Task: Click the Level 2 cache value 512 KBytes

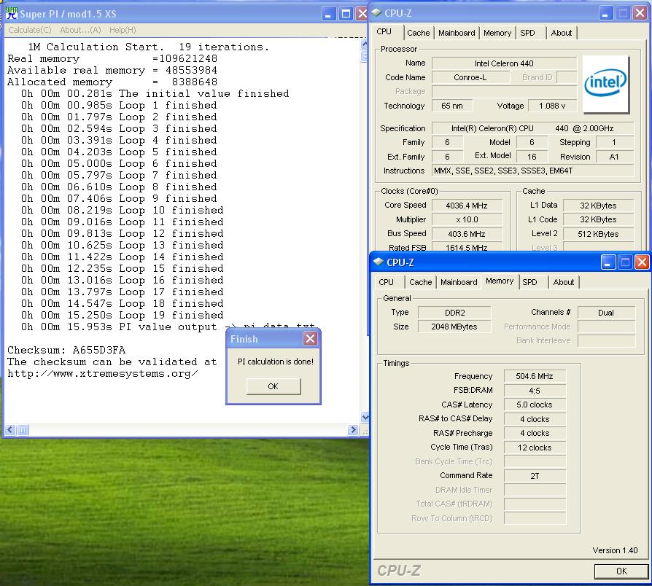Action: (x=598, y=234)
